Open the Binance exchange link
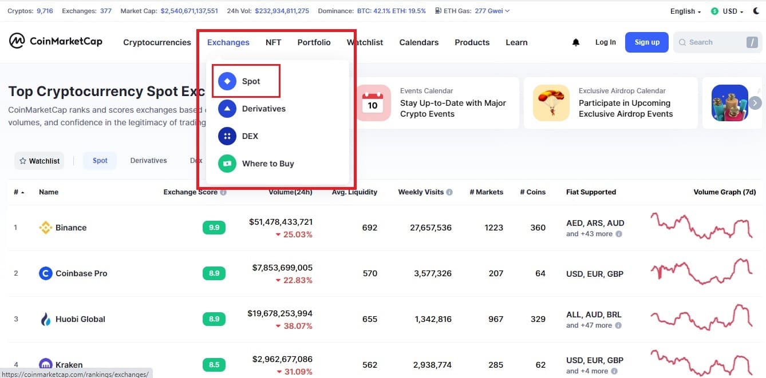Image resolution: width=766 pixels, height=378 pixels. coord(71,228)
